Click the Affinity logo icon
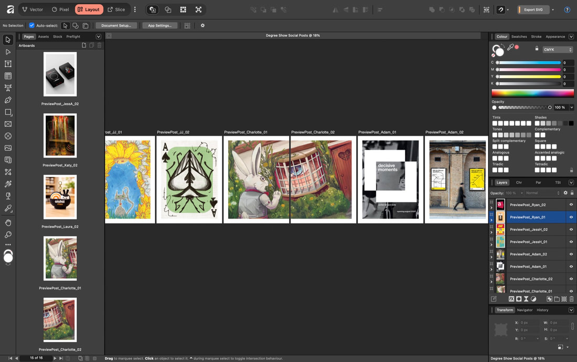The image size is (577, 362). tap(10, 9)
